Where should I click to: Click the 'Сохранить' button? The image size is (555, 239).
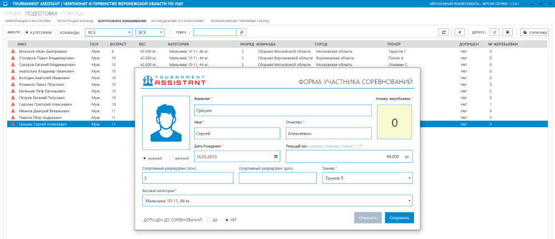[x=399, y=218]
